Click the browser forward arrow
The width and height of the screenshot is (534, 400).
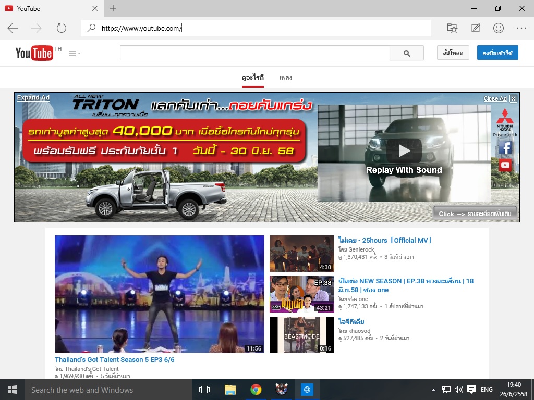click(x=37, y=28)
